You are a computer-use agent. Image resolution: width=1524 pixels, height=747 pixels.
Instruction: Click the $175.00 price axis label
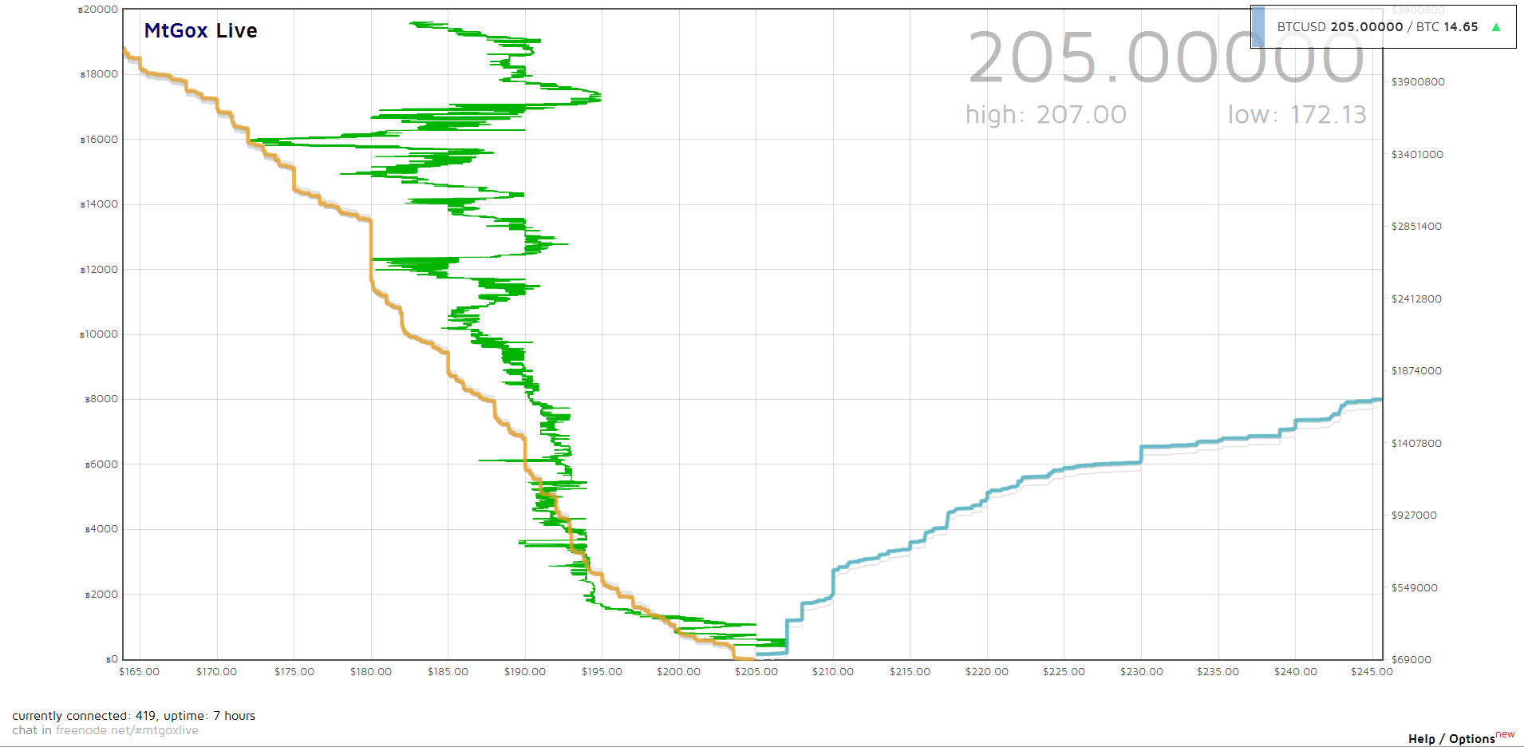click(294, 672)
